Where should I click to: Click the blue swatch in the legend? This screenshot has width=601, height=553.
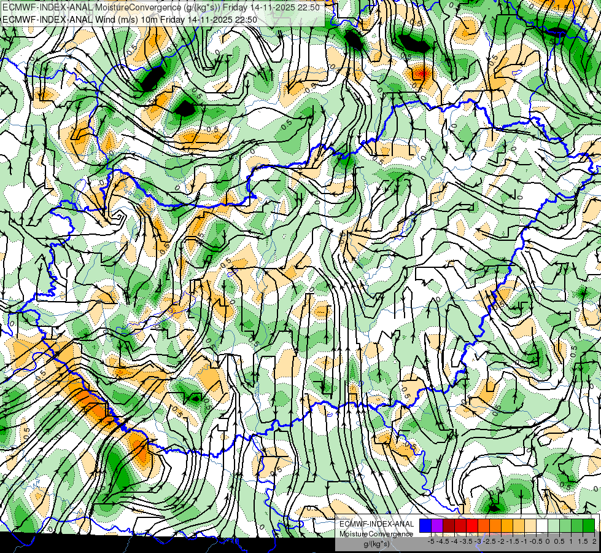click(x=425, y=526)
